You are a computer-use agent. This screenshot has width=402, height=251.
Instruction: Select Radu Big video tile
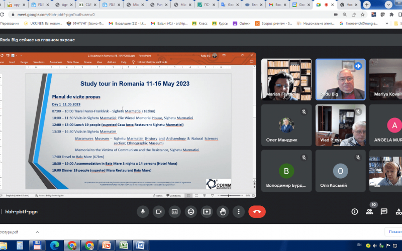pyautogui.click(x=341, y=79)
